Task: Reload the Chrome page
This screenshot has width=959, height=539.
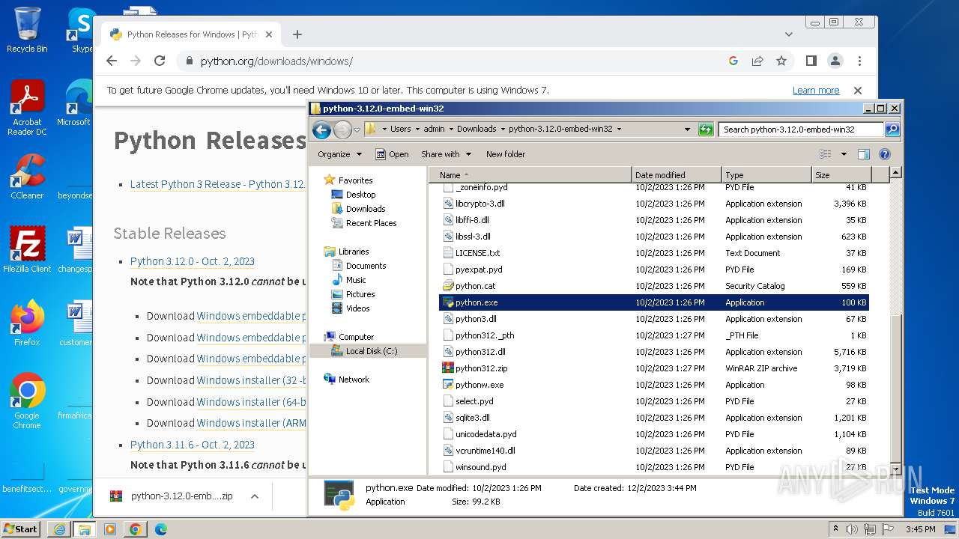Action: click(x=160, y=61)
